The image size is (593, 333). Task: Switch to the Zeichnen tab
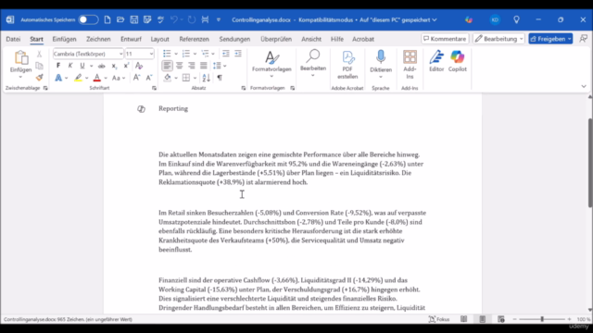(x=98, y=39)
